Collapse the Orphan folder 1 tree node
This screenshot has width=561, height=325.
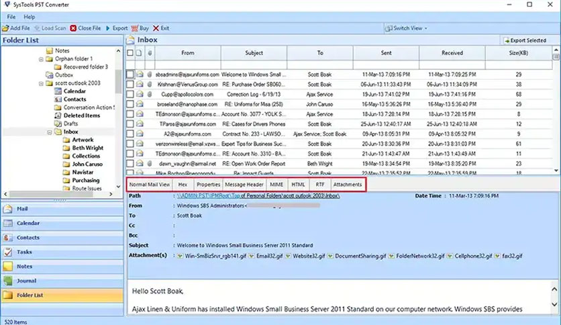tap(41, 59)
